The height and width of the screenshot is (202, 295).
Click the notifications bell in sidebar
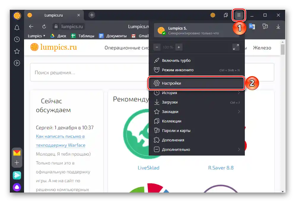coord(17,28)
